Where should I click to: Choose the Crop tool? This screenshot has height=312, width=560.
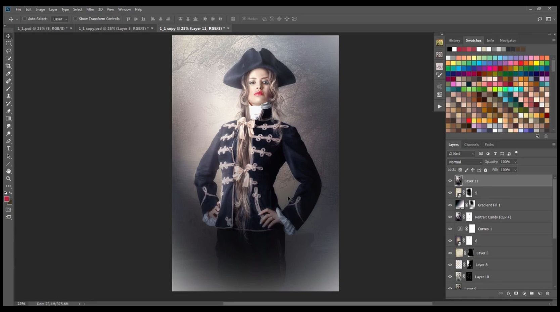[8, 66]
